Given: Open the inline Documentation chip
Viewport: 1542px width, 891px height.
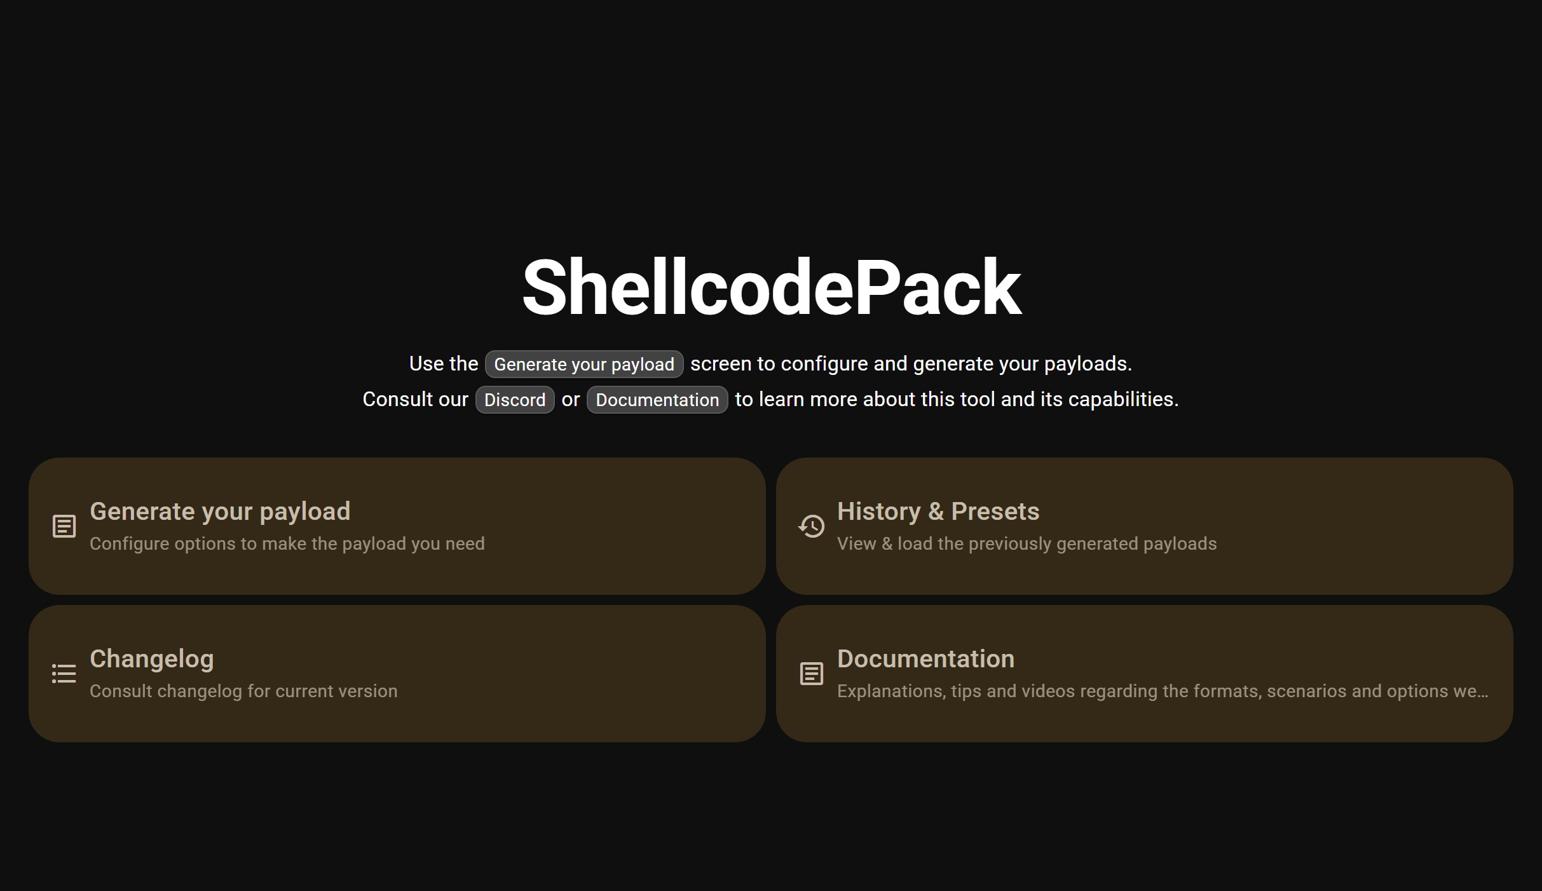Looking at the screenshot, I should (x=657, y=400).
